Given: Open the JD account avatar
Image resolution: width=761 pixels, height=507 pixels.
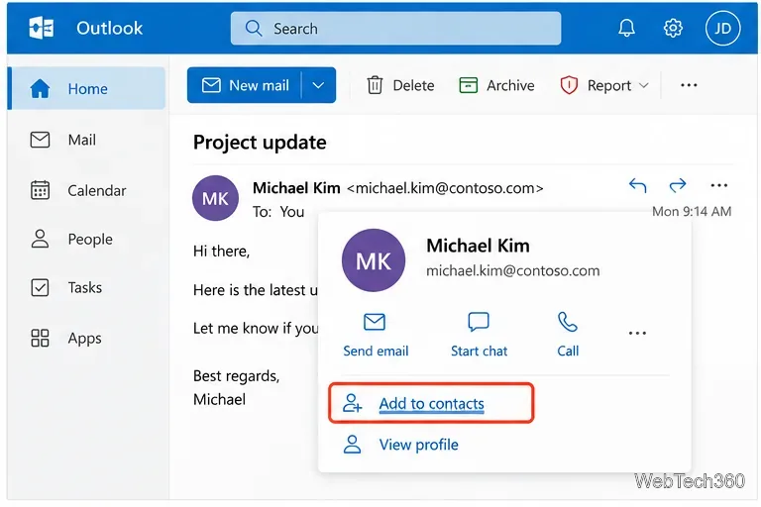Looking at the screenshot, I should pos(722,28).
